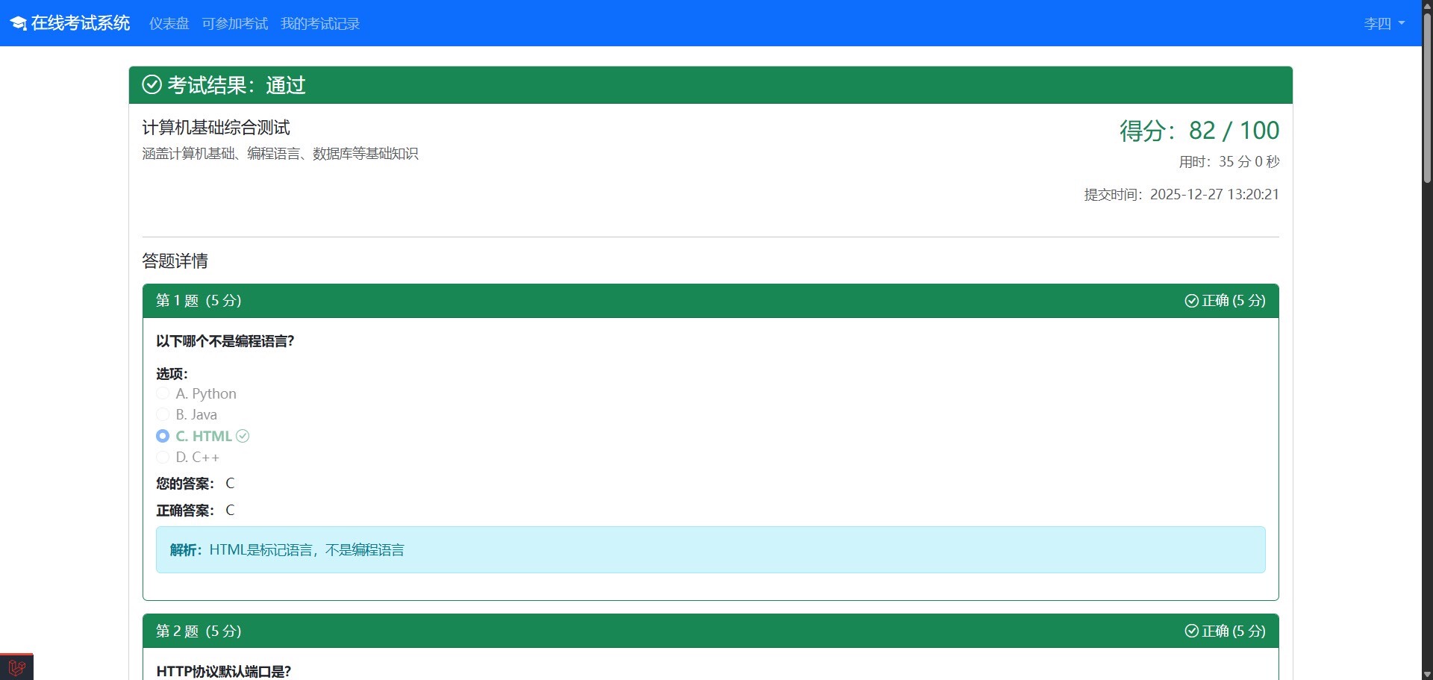Open the Laravel debugbar icon
This screenshot has height=680, width=1433.
pyautogui.click(x=16, y=667)
